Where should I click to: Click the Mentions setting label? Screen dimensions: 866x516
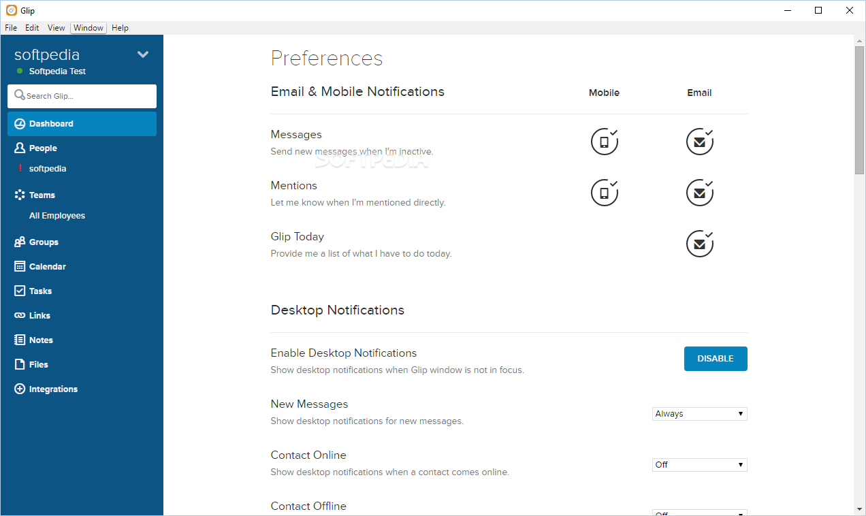pos(294,186)
